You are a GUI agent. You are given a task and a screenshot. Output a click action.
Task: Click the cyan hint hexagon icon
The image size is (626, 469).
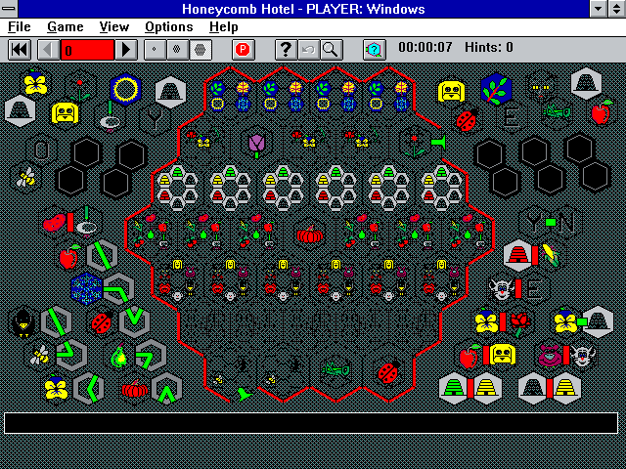374,49
